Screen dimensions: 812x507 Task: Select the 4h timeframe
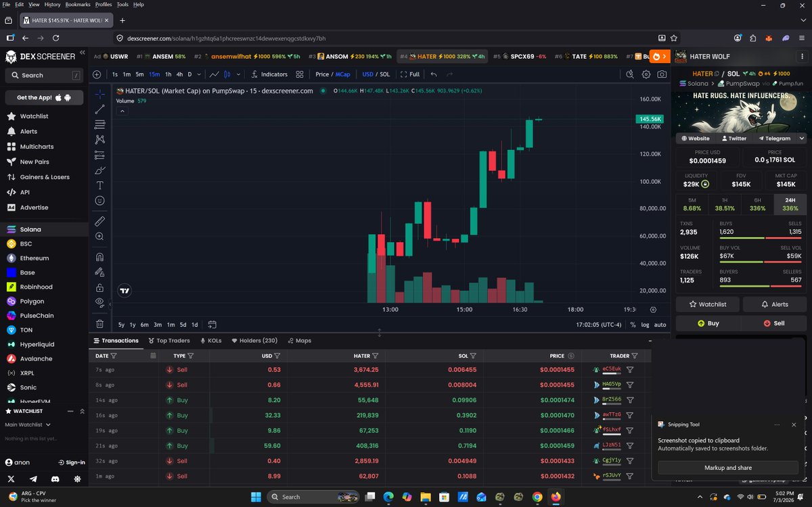pos(179,74)
